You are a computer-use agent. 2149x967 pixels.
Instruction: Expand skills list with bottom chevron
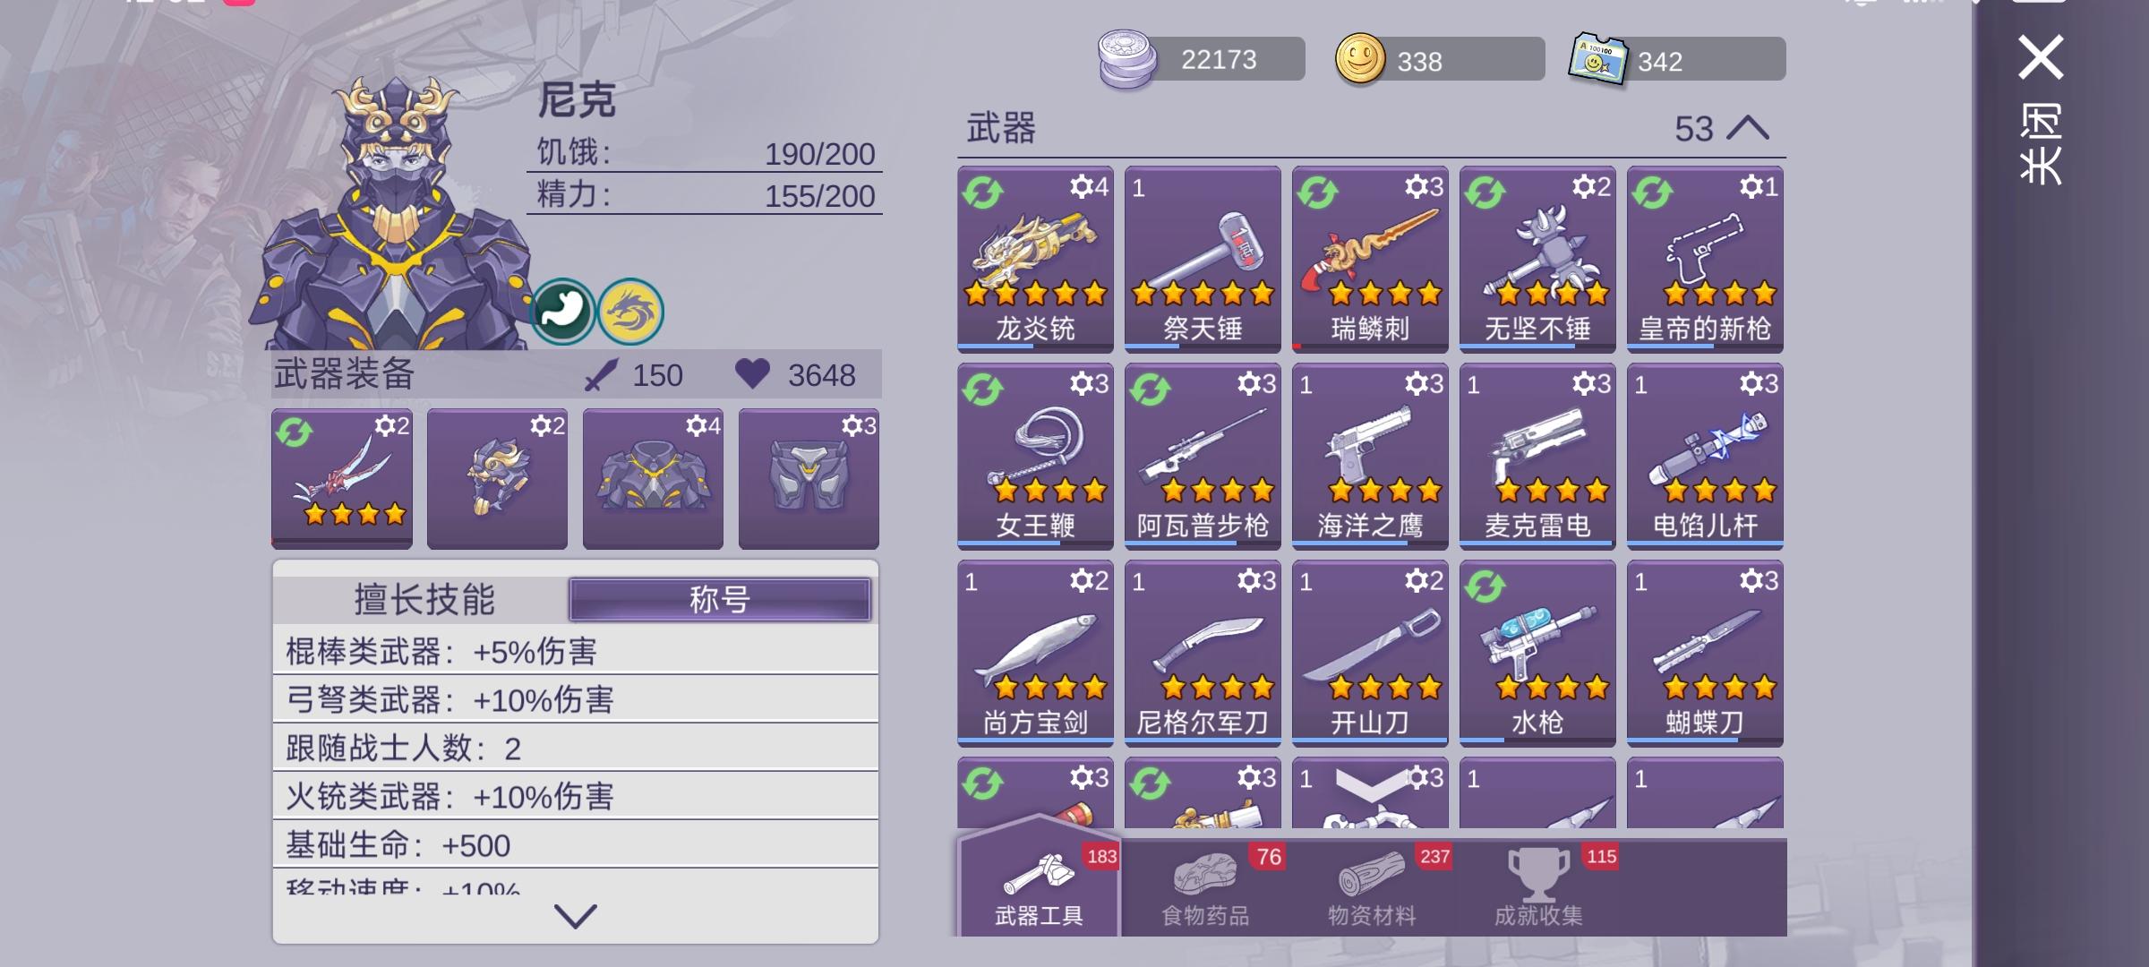pos(575,915)
